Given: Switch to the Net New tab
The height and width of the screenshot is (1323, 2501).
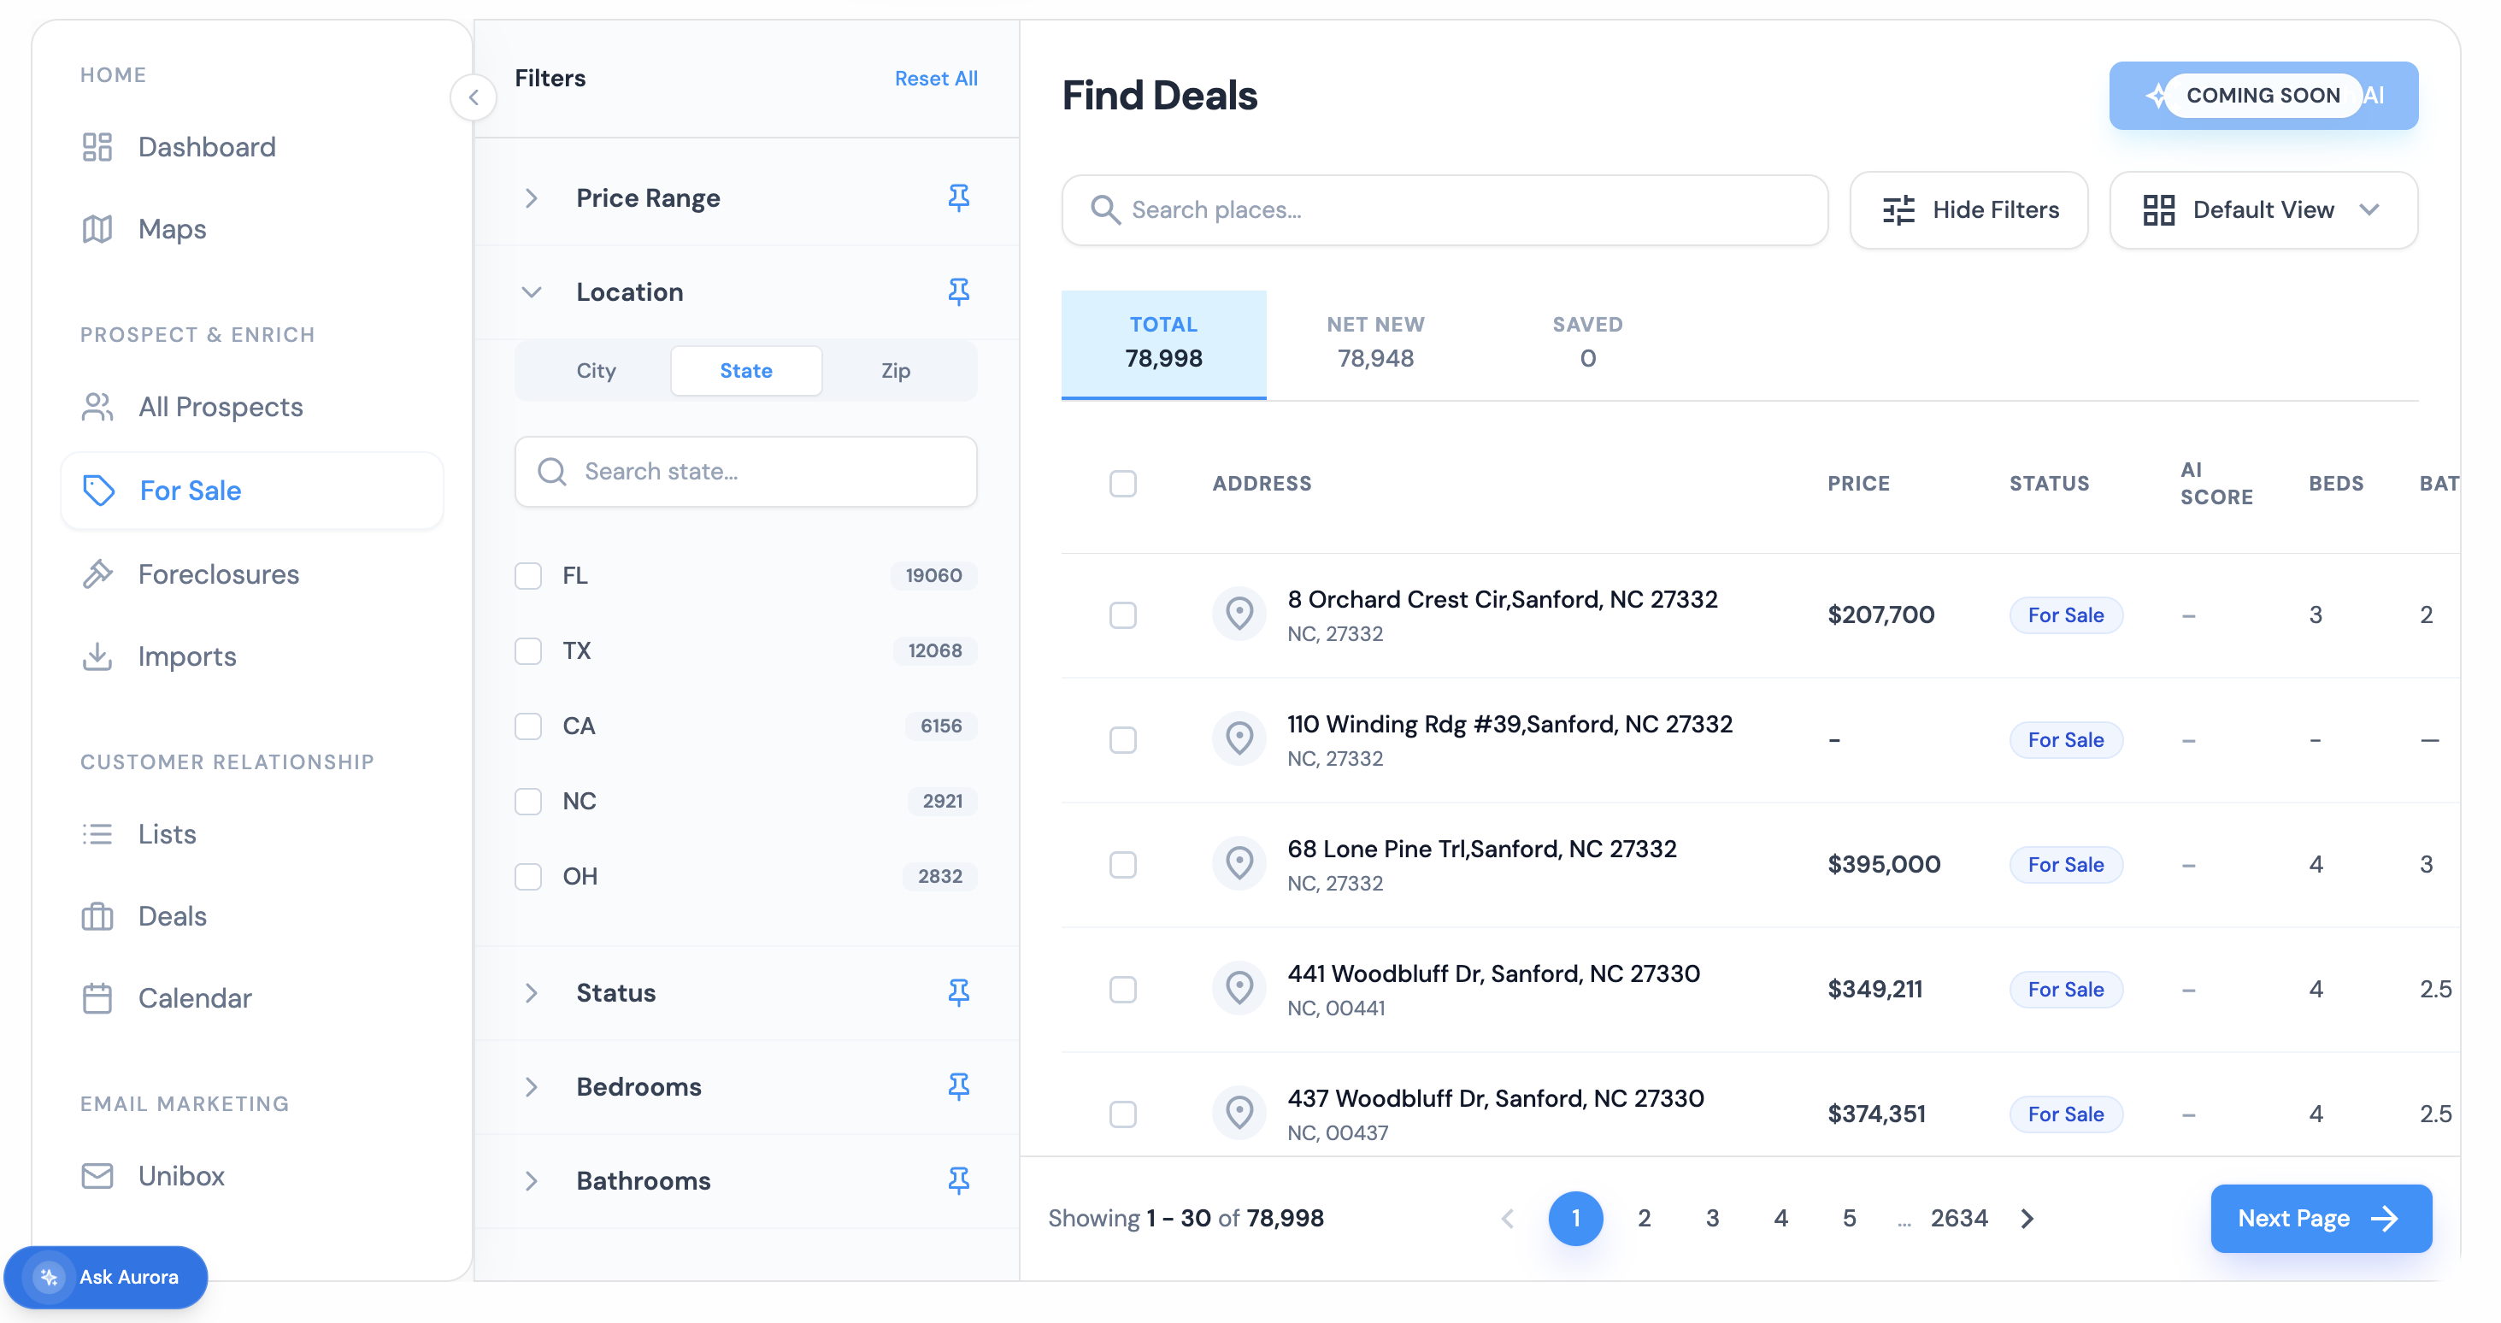Looking at the screenshot, I should pyautogui.click(x=1374, y=342).
